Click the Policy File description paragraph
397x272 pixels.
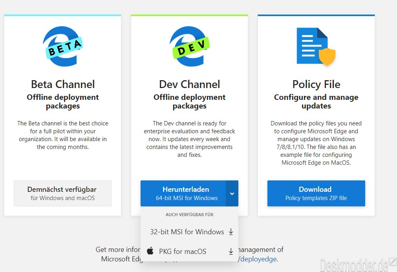[x=316, y=143]
